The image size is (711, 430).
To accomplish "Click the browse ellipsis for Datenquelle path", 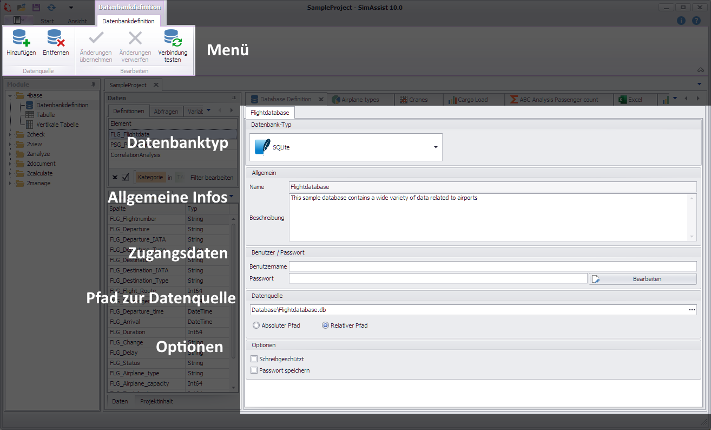I will click(x=692, y=310).
